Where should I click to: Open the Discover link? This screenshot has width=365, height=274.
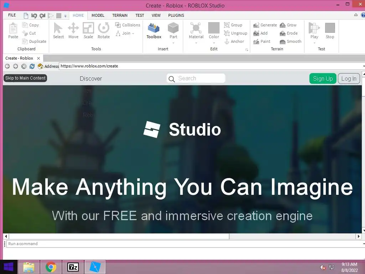pyautogui.click(x=91, y=78)
